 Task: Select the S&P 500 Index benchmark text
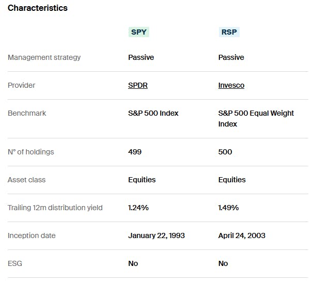click(153, 113)
